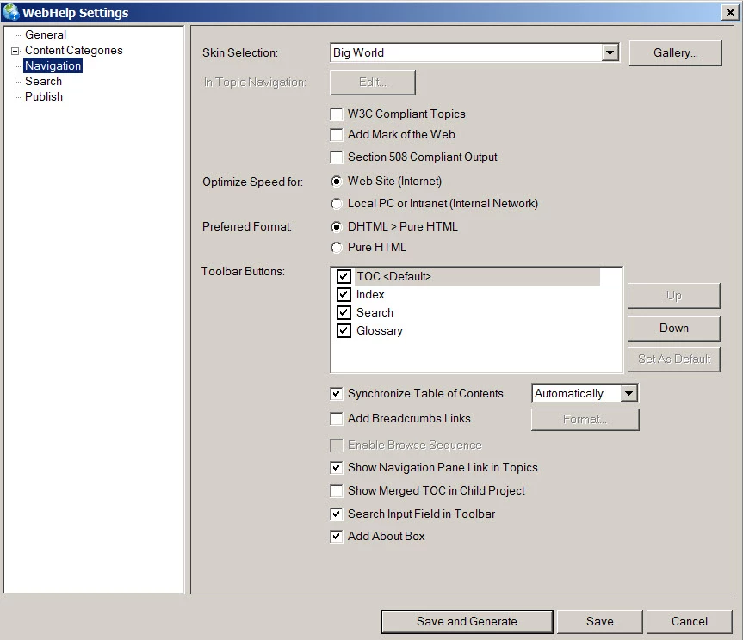Click the Save button
This screenshot has height=640, width=743.
tap(599, 622)
